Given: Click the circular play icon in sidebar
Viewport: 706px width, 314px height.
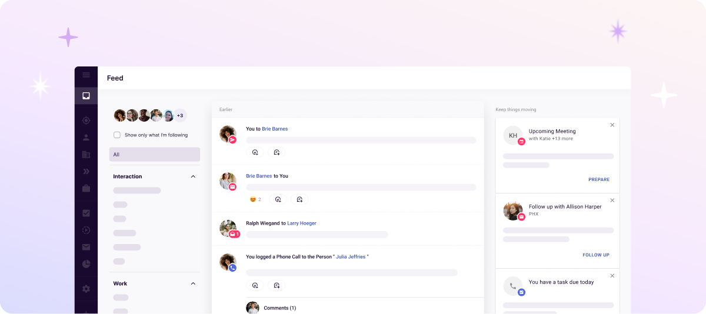Looking at the screenshot, I should click(x=86, y=230).
